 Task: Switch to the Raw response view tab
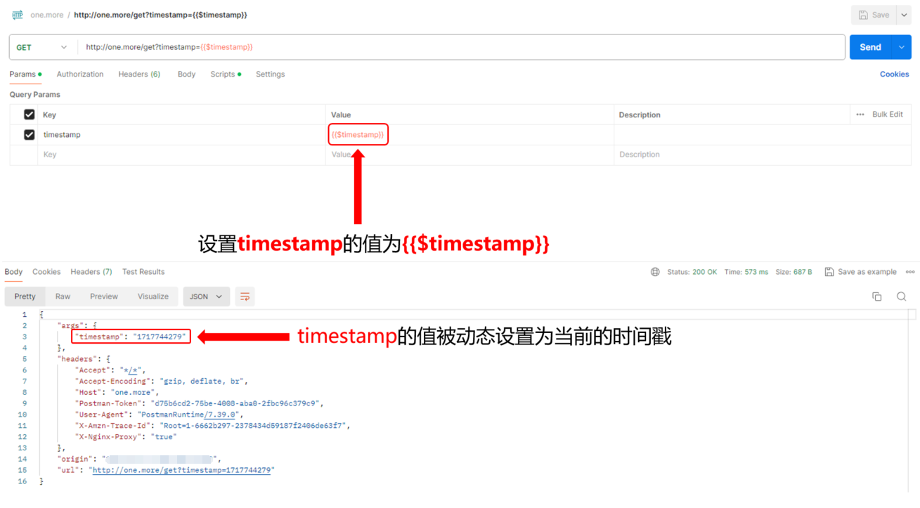click(63, 296)
